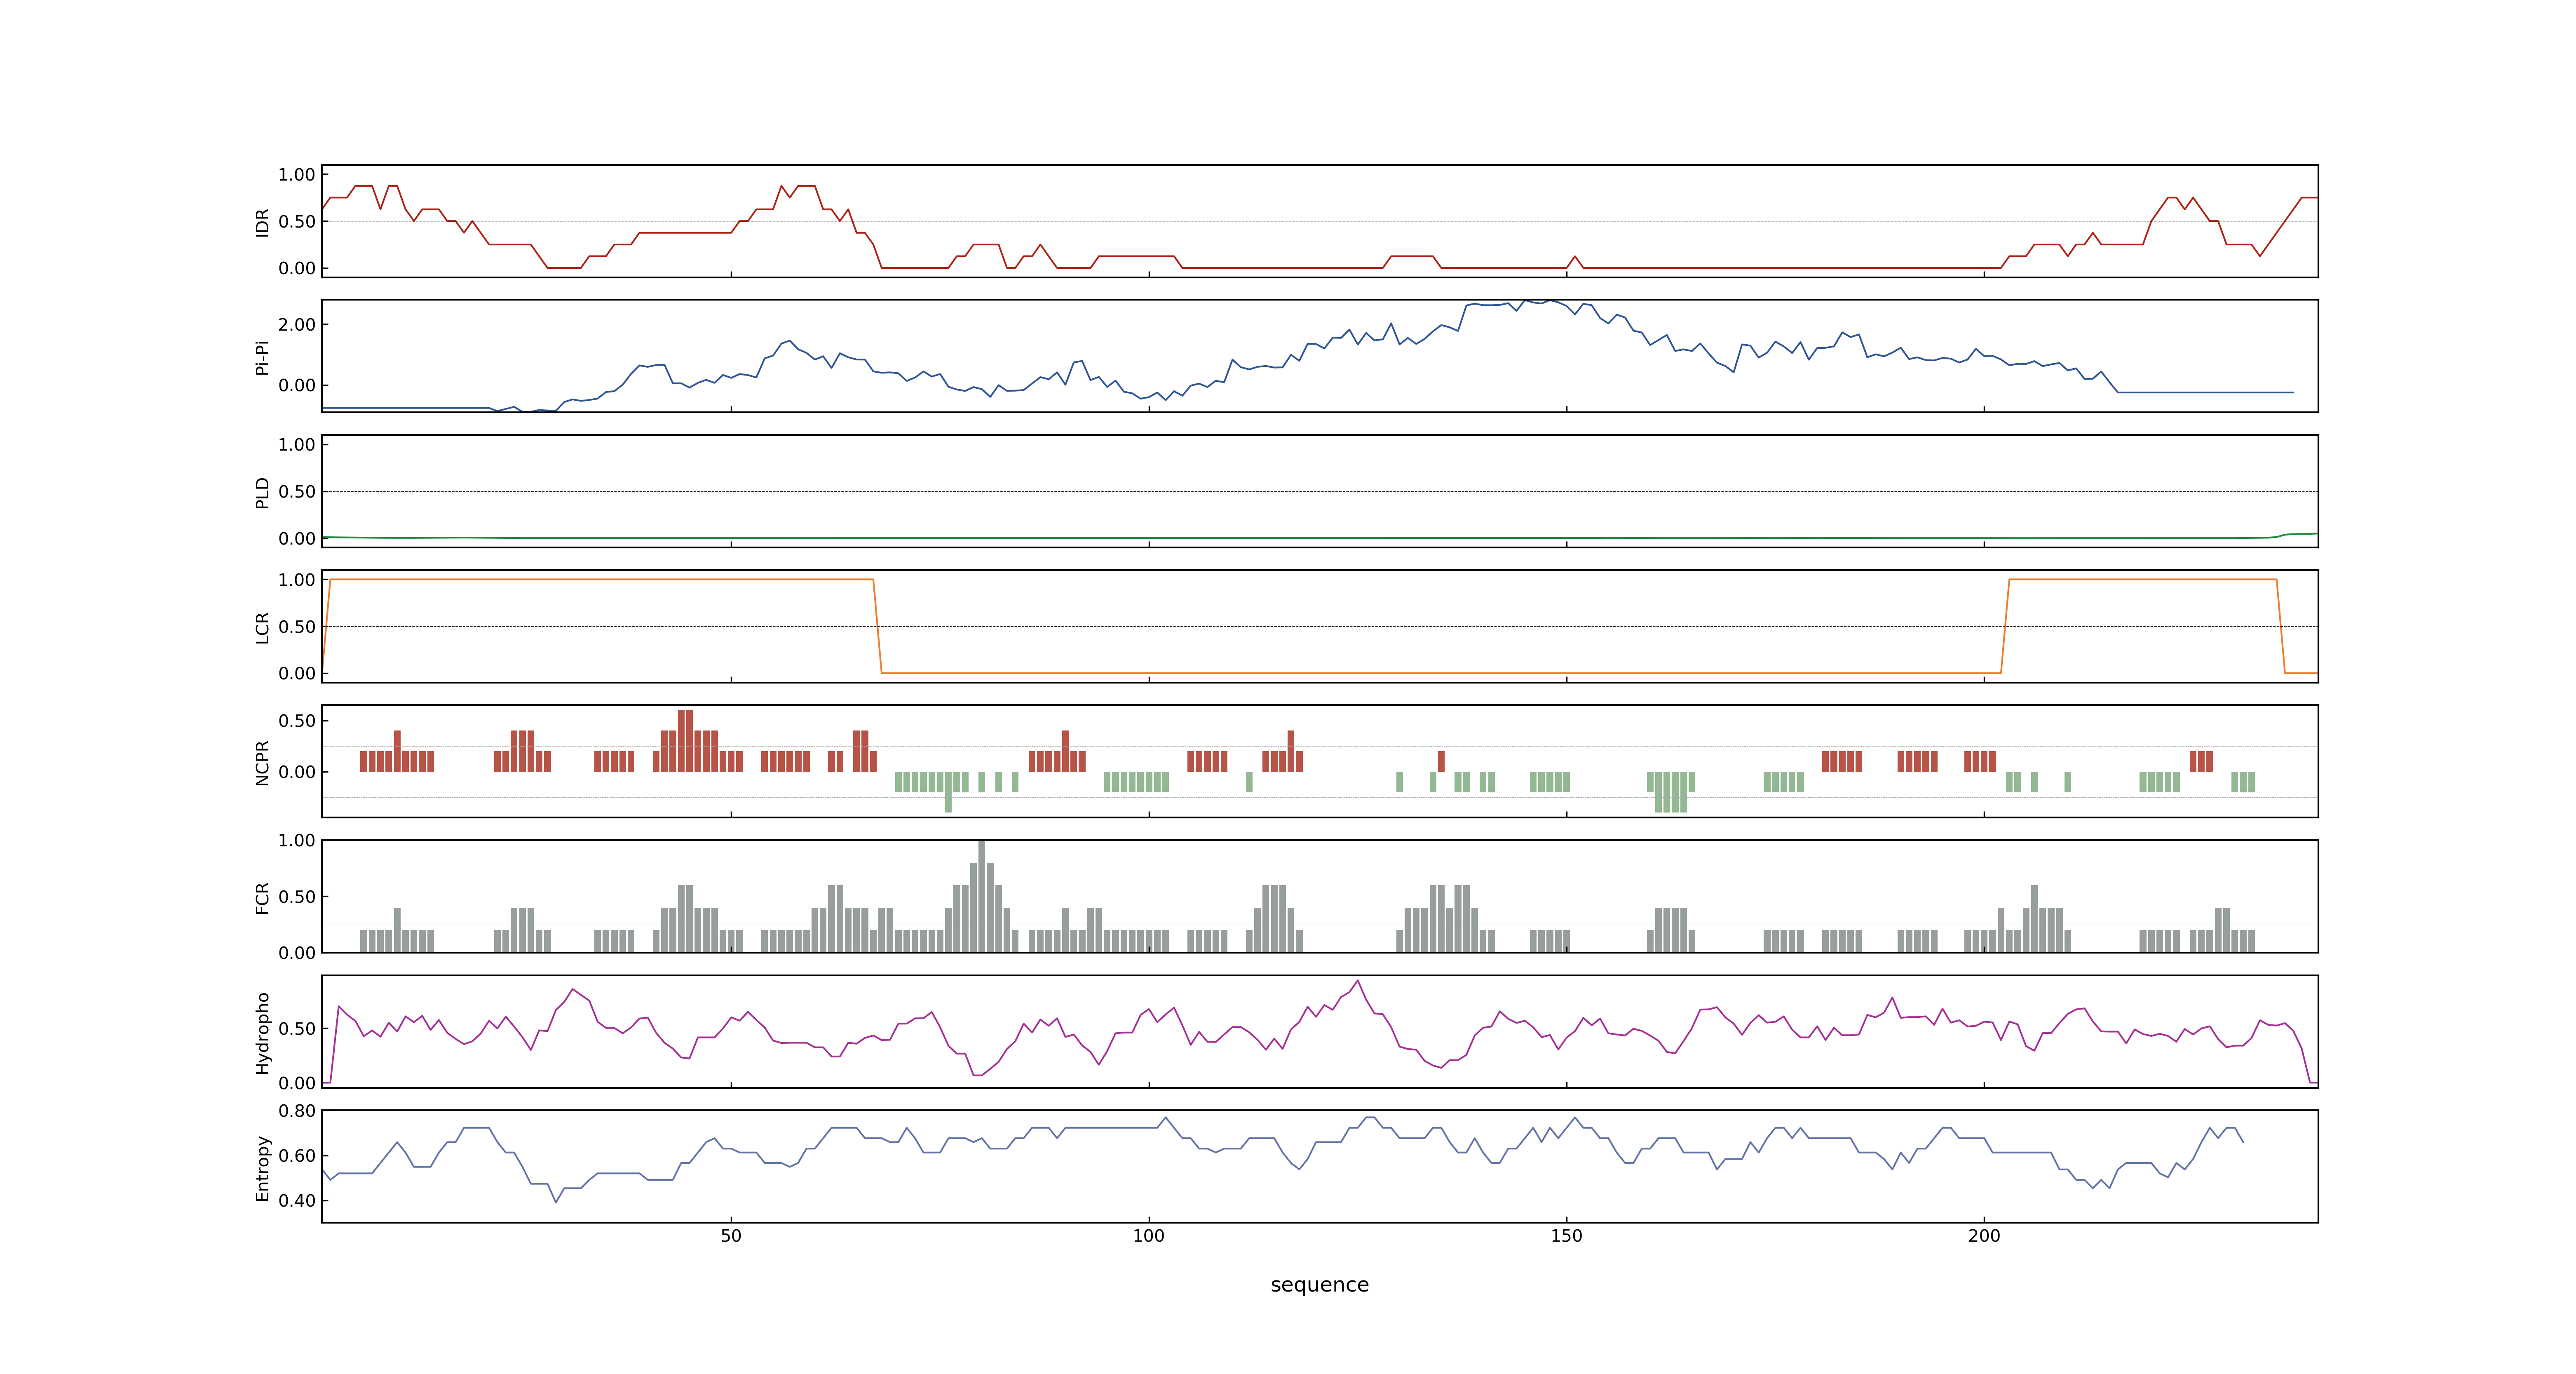Select the LCR y-axis label
Viewport: 2576px width, 1374px height.
pyautogui.click(x=262, y=627)
